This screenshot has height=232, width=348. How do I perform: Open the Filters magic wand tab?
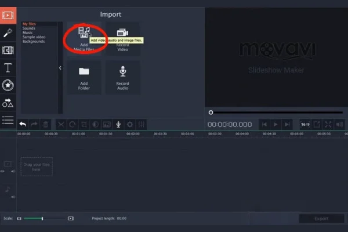pos(8,33)
